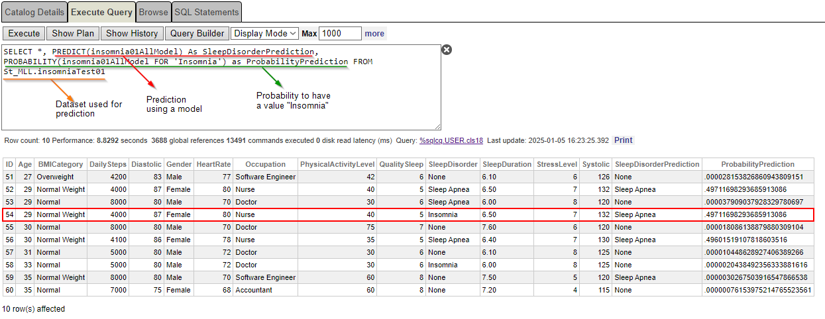
Task: Click the Occupation column header
Action: (x=265, y=164)
